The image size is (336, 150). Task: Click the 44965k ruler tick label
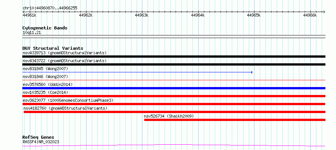(x=254, y=15)
